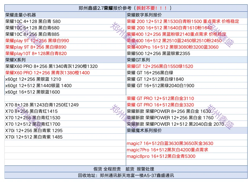Viewport: 252px width, 183px height.
Task: Click row 荣耀 GT 12+512黑白绿1840
Action: pyautogui.click(x=187, y=79)
